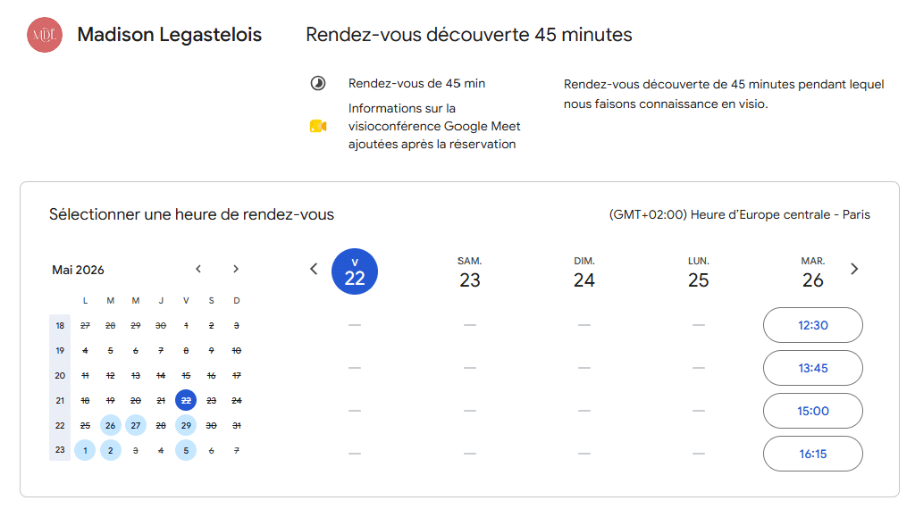Image resolution: width=915 pixels, height=509 pixels.
Task: Book the 13:45 time slot
Action: [813, 368]
